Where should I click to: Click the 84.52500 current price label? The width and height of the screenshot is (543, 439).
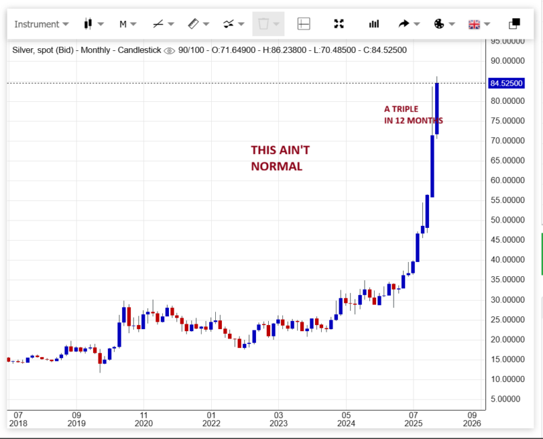(506, 83)
